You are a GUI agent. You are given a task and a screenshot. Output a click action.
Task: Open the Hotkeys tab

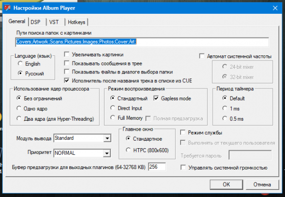pos(76,22)
